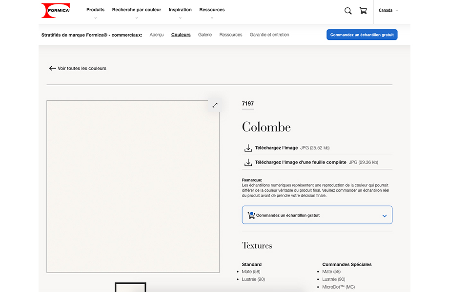Click the Textures heading
The image size is (449, 292).
pos(257,246)
